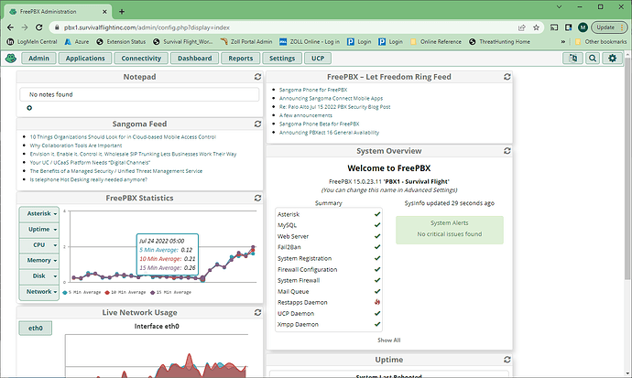Open the Azure bookmark
The image size is (632, 378).
click(77, 41)
